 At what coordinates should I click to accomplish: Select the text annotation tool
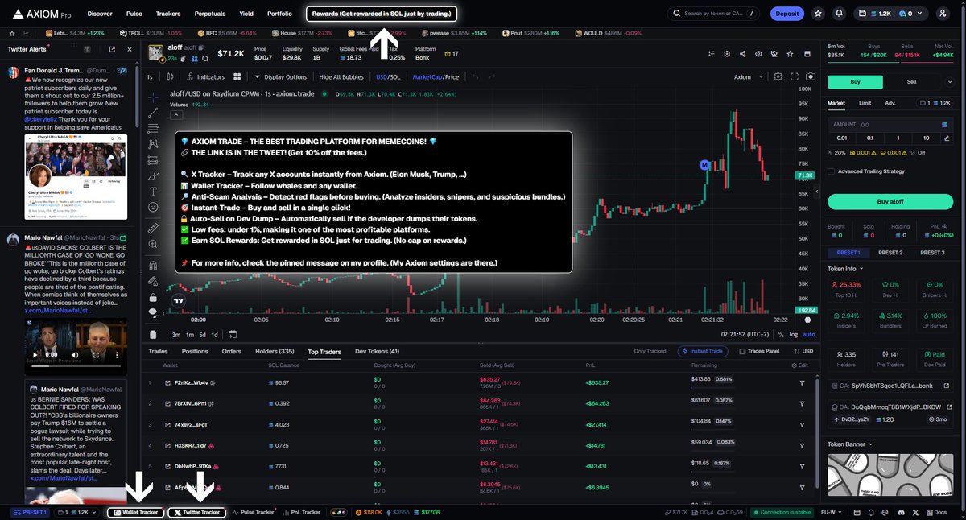click(153, 192)
